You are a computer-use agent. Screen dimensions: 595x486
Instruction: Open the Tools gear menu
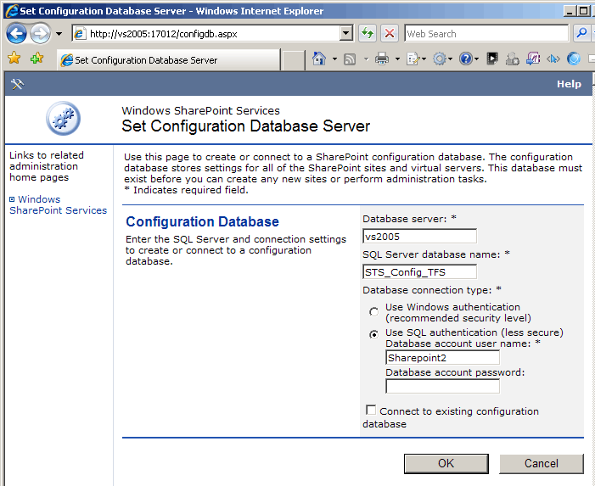442,59
